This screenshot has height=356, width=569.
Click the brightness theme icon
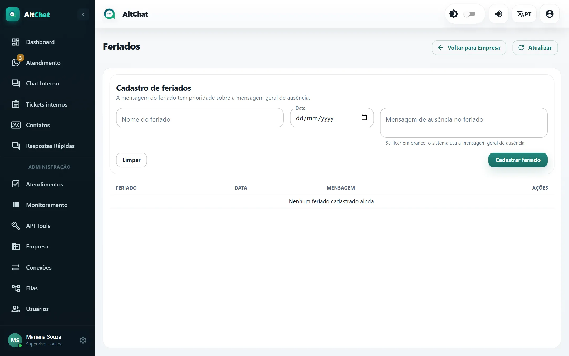click(454, 14)
